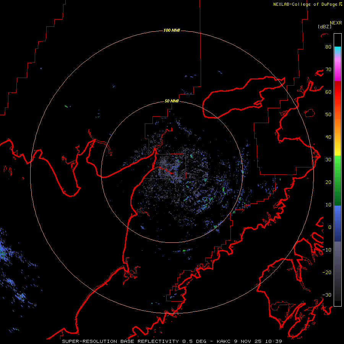The height and width of the screenshot is (344, 344).
Task: Click the 10:39 timestamp in caption
Action: tap(274, 341)
